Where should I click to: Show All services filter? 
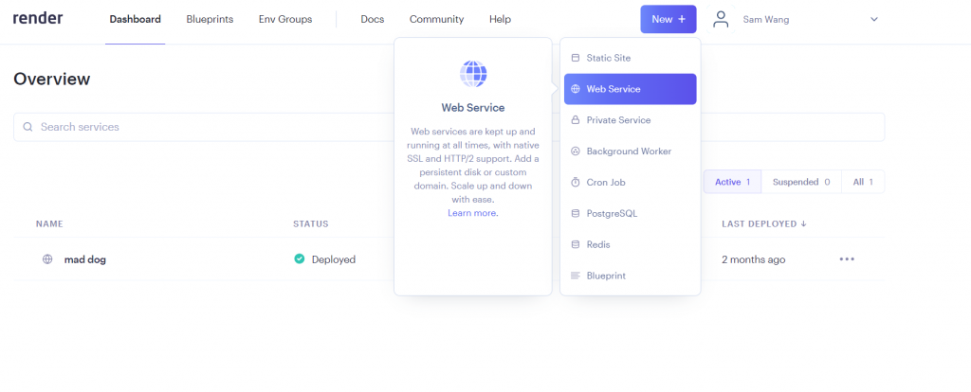click(863, 182)
